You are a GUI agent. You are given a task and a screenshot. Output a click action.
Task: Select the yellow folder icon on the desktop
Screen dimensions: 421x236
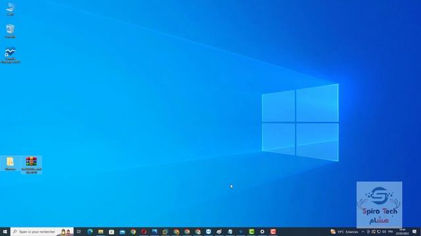click(11, 164)
